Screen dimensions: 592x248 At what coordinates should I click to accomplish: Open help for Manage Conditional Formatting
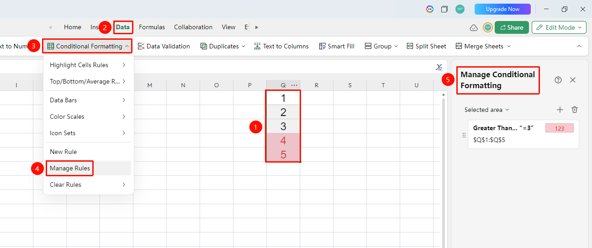[x=558, y=80]
